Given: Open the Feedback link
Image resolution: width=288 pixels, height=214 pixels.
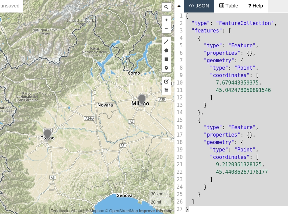Looking at the screenshot, I should pos(59,211).
